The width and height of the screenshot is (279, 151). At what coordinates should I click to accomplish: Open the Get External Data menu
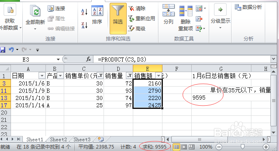(x=10, y=18)
